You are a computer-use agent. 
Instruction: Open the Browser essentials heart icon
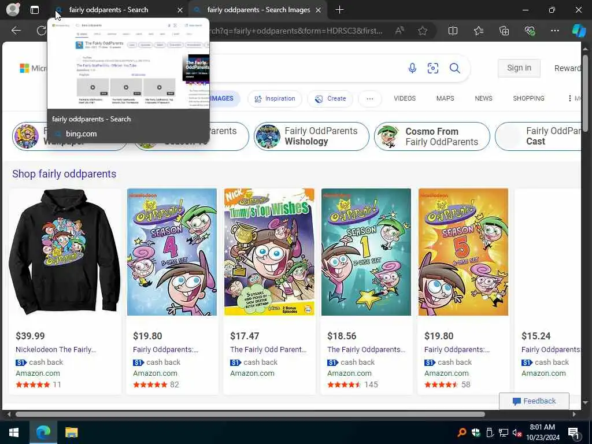[x=530, y=31]
